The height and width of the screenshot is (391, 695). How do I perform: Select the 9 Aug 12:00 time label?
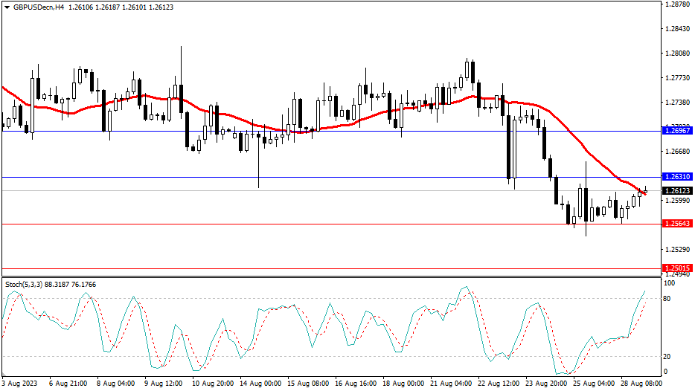164,384
